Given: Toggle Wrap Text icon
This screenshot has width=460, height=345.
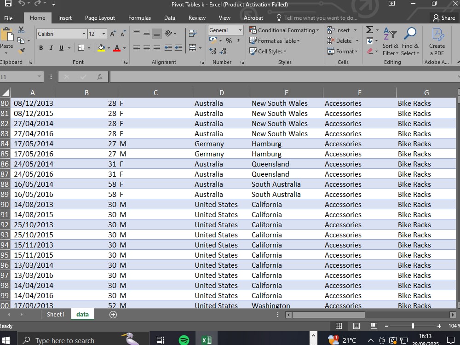Looking at the screenshot, I should (x=193, y=33).
